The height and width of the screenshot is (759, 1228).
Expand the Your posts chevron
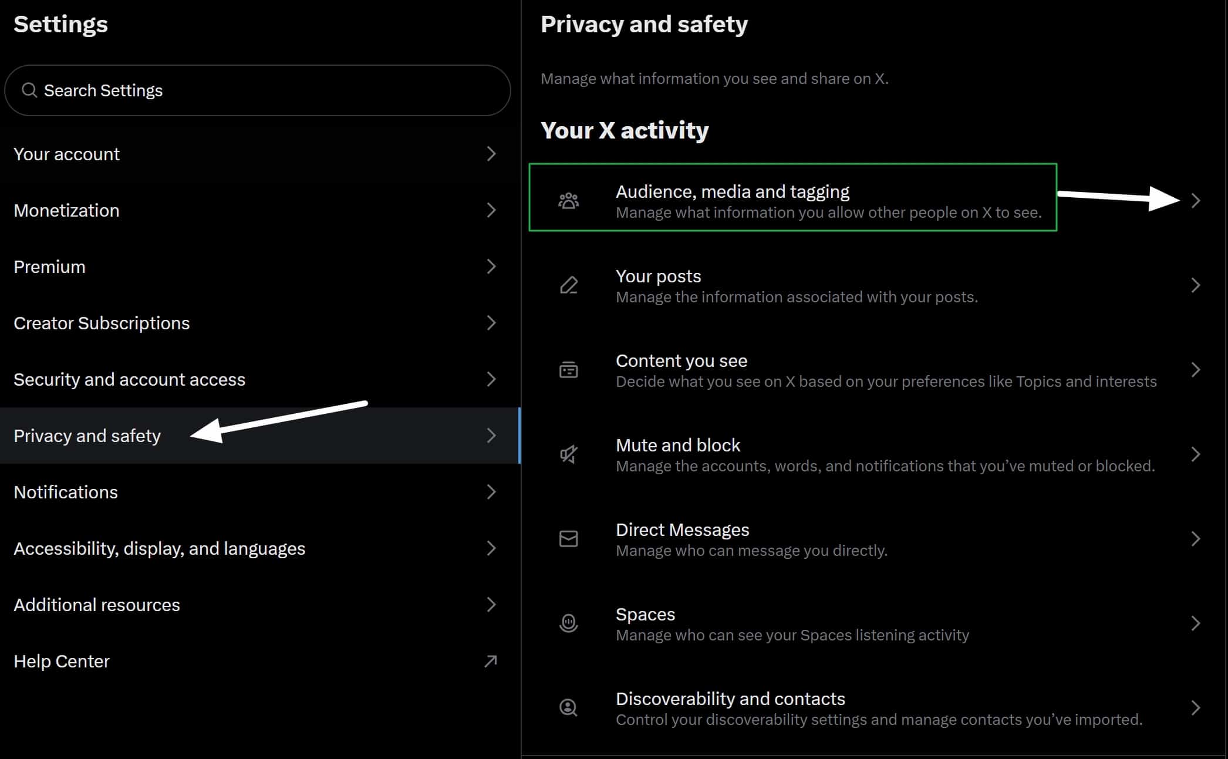(1196, 285)
